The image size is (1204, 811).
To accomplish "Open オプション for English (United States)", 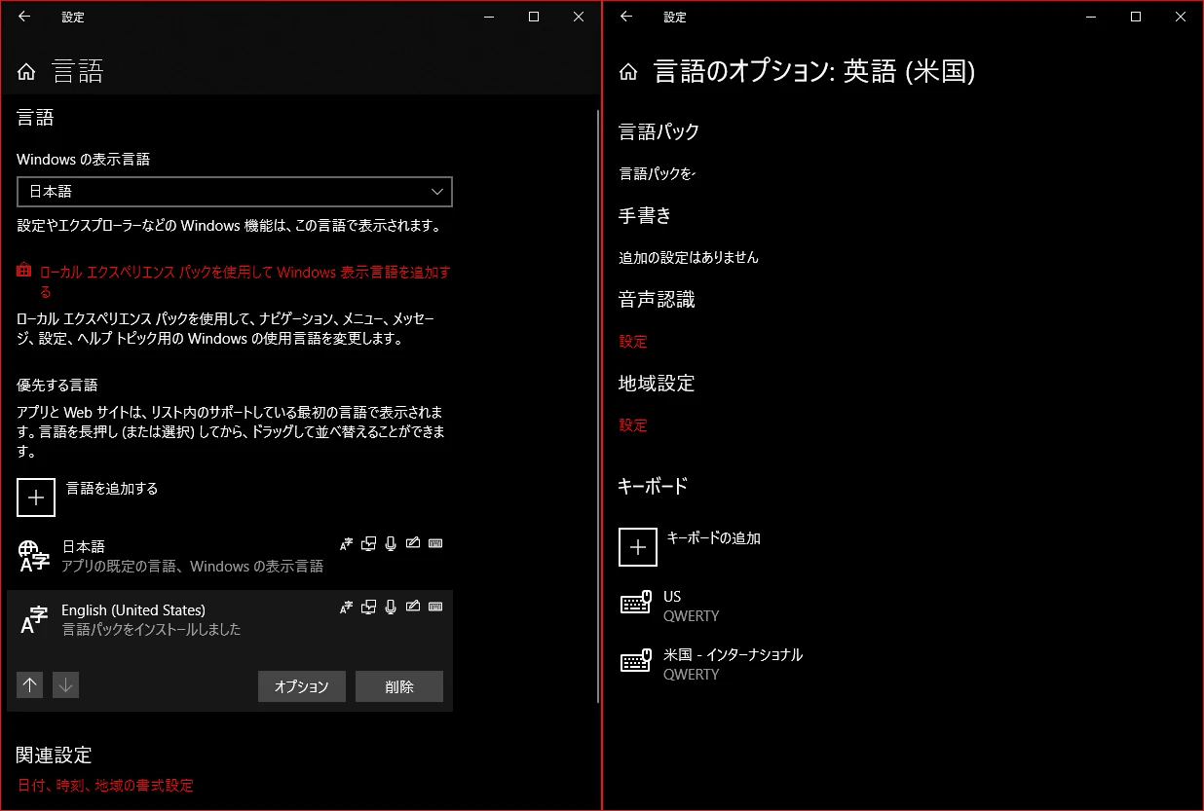I will [x=302, y=686].
